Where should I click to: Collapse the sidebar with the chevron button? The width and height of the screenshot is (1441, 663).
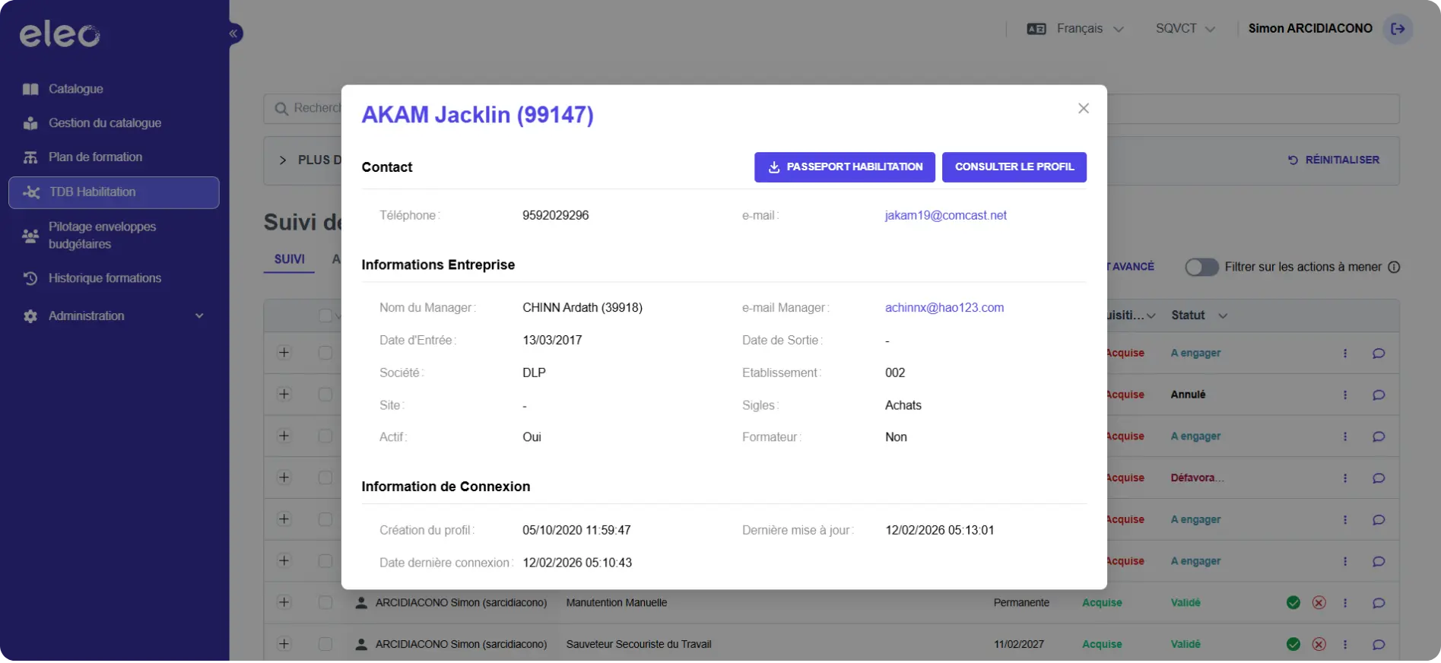(234, 33)
